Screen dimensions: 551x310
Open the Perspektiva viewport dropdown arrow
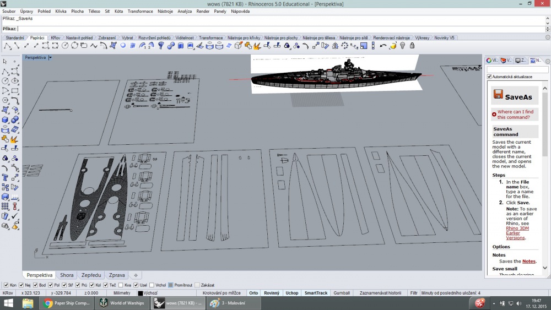[50, 57]
